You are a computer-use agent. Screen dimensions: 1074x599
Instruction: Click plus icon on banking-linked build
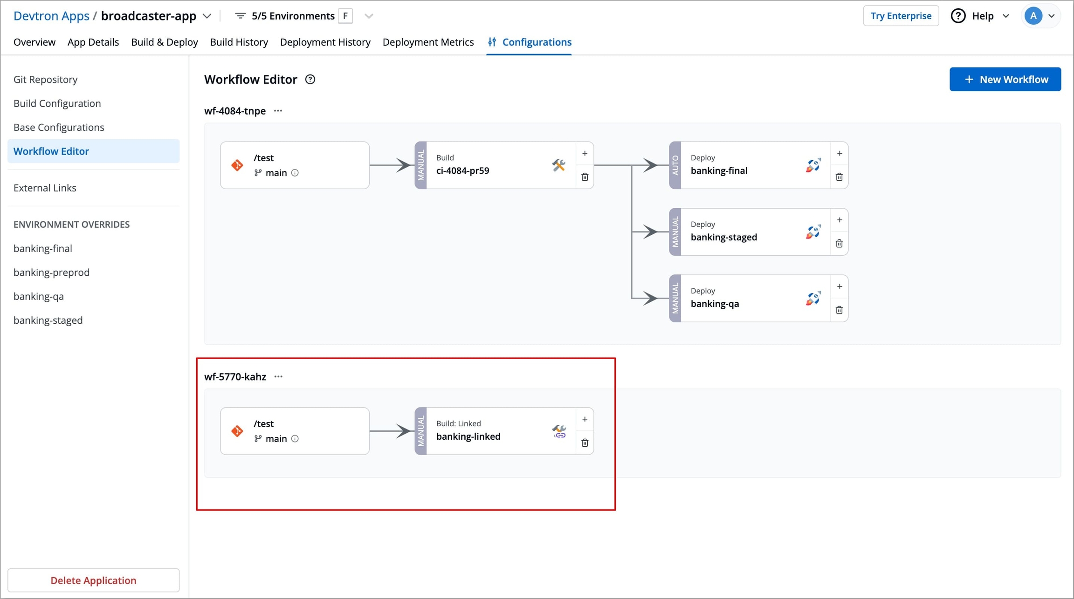click(585, 419)
